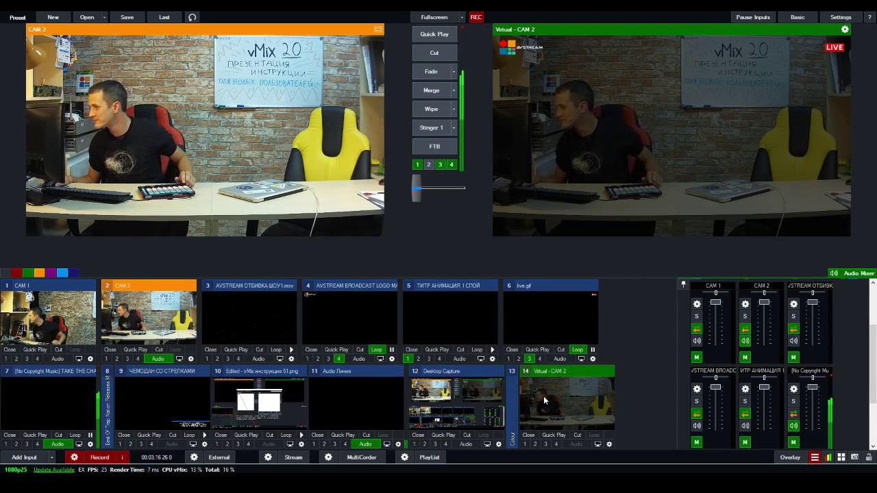Viewport: 877px width, 493px height.
Task: Open Stream settings gear
Action: (x=269, y=457)
